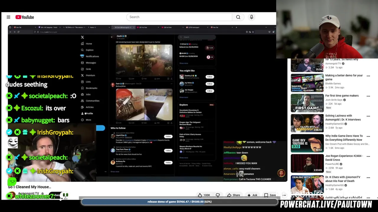Click HealthyGamerGG under Solving Laziness video
This screenshot has width=378, height=212.
tap(334, 124)
